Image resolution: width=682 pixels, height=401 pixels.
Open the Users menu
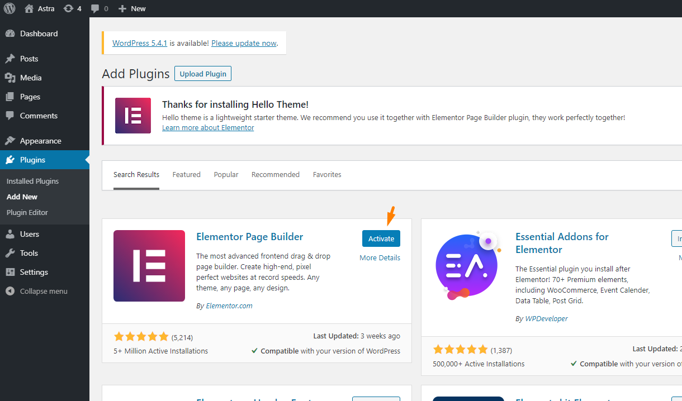(x=45, y=234)
